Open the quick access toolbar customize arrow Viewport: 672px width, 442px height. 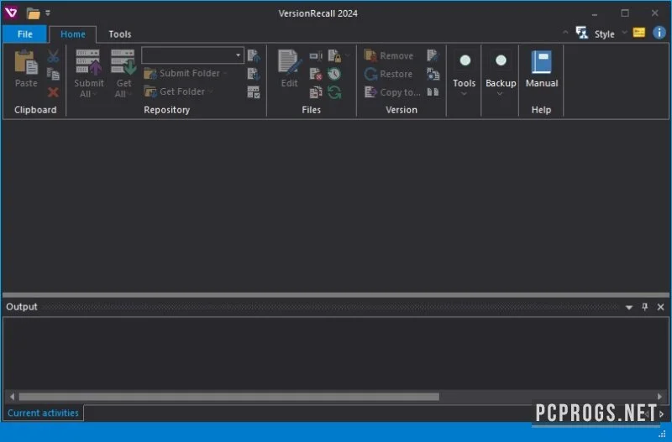48,13
